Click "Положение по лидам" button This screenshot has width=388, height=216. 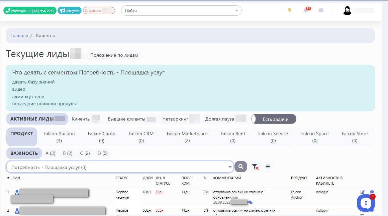(x=114, y=55)
